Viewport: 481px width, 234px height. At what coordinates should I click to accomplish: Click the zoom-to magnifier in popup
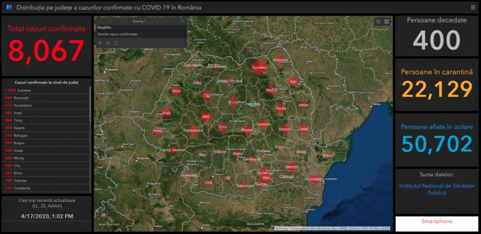(108, 43)
